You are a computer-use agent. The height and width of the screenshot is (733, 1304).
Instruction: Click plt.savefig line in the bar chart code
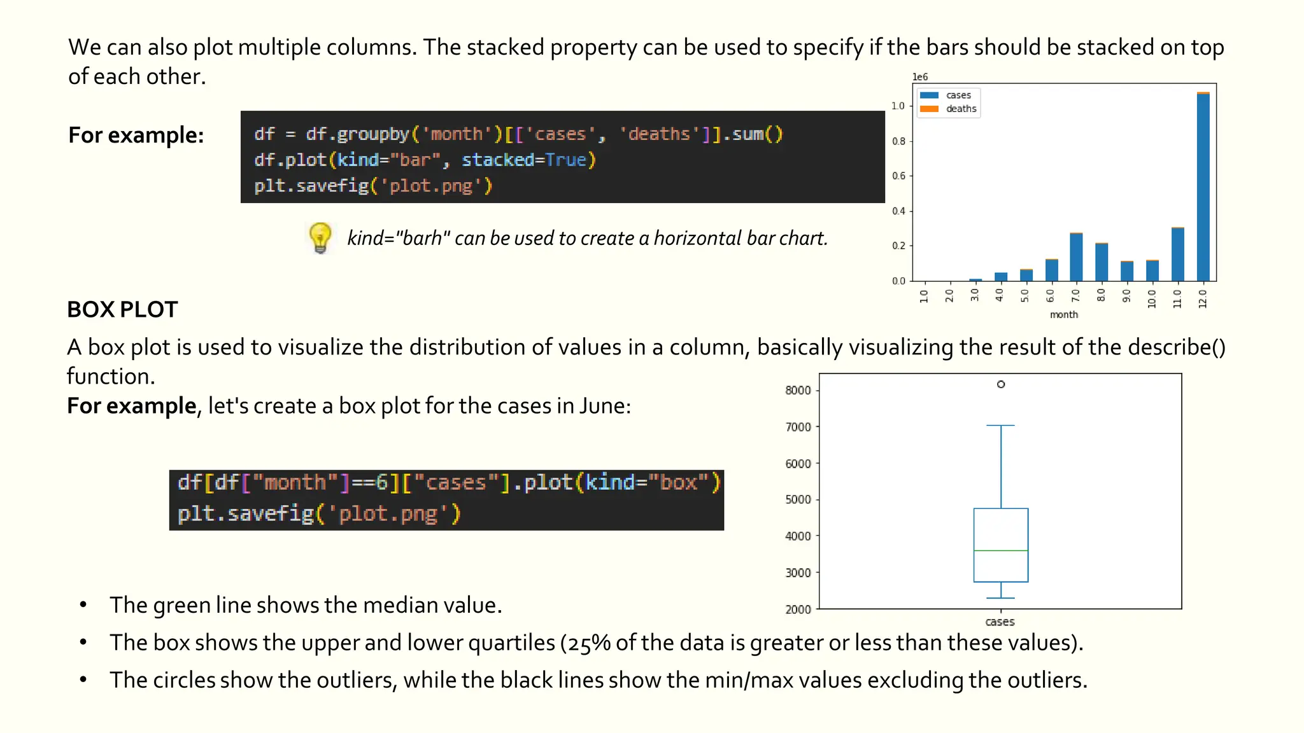pyautogui.click(x=373, y=186)
